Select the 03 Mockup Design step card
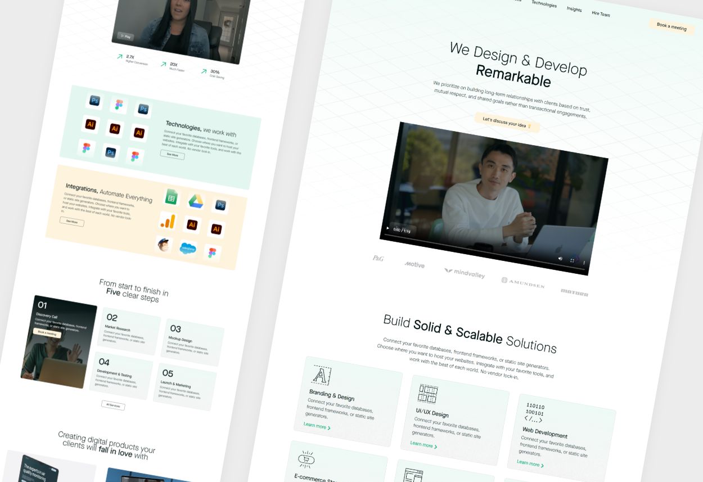Screen dimensions: 703x482 tap(192, 342)
